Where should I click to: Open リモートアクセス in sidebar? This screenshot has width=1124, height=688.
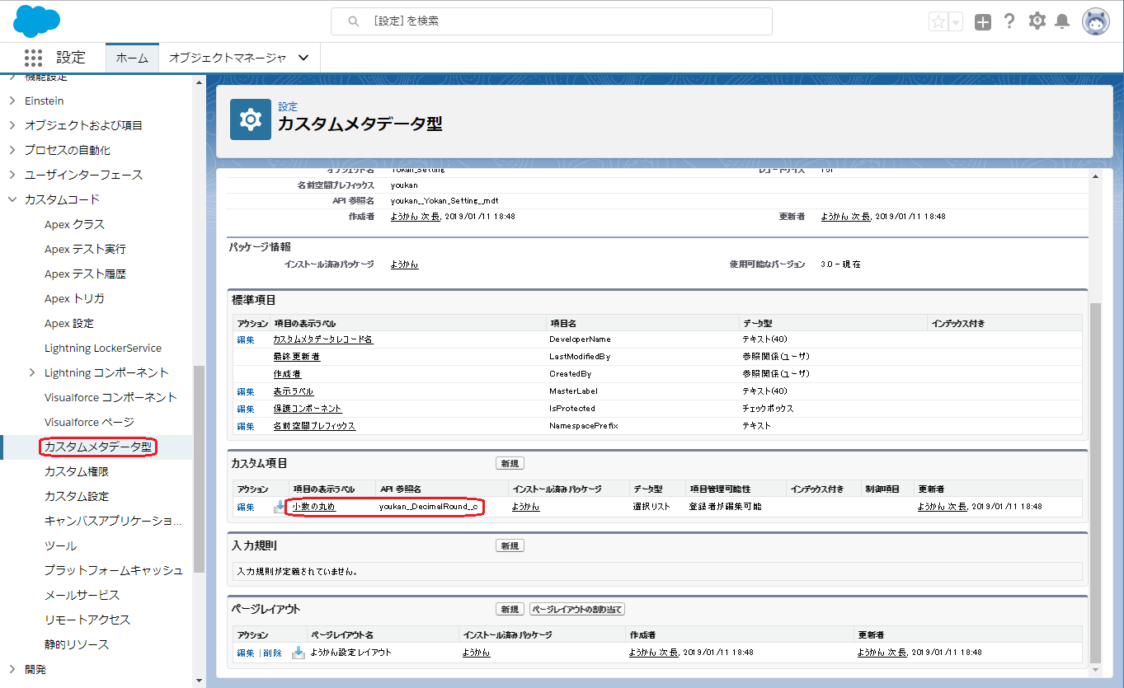87,620
